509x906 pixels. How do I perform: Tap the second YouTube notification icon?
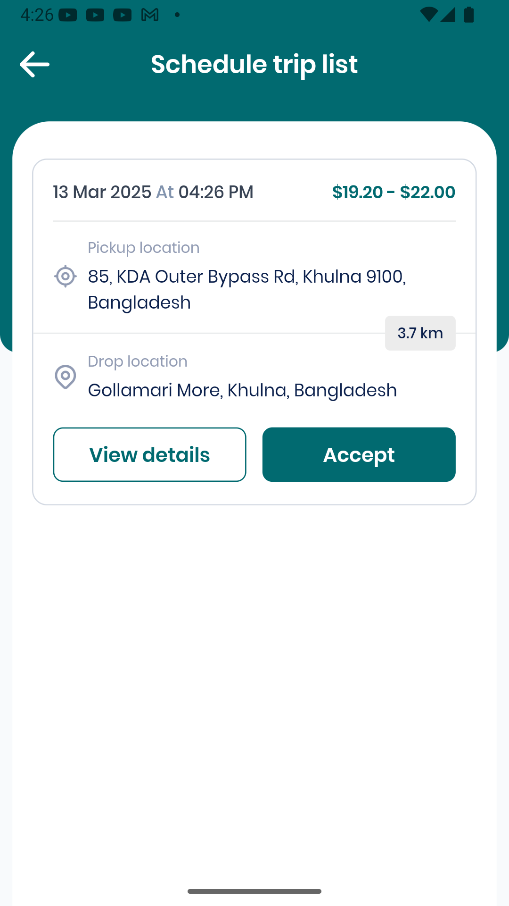tap(95, 15)
